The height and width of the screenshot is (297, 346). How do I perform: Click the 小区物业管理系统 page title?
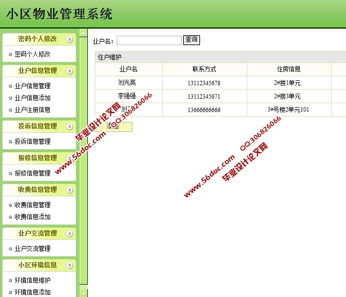coord(60,14)
